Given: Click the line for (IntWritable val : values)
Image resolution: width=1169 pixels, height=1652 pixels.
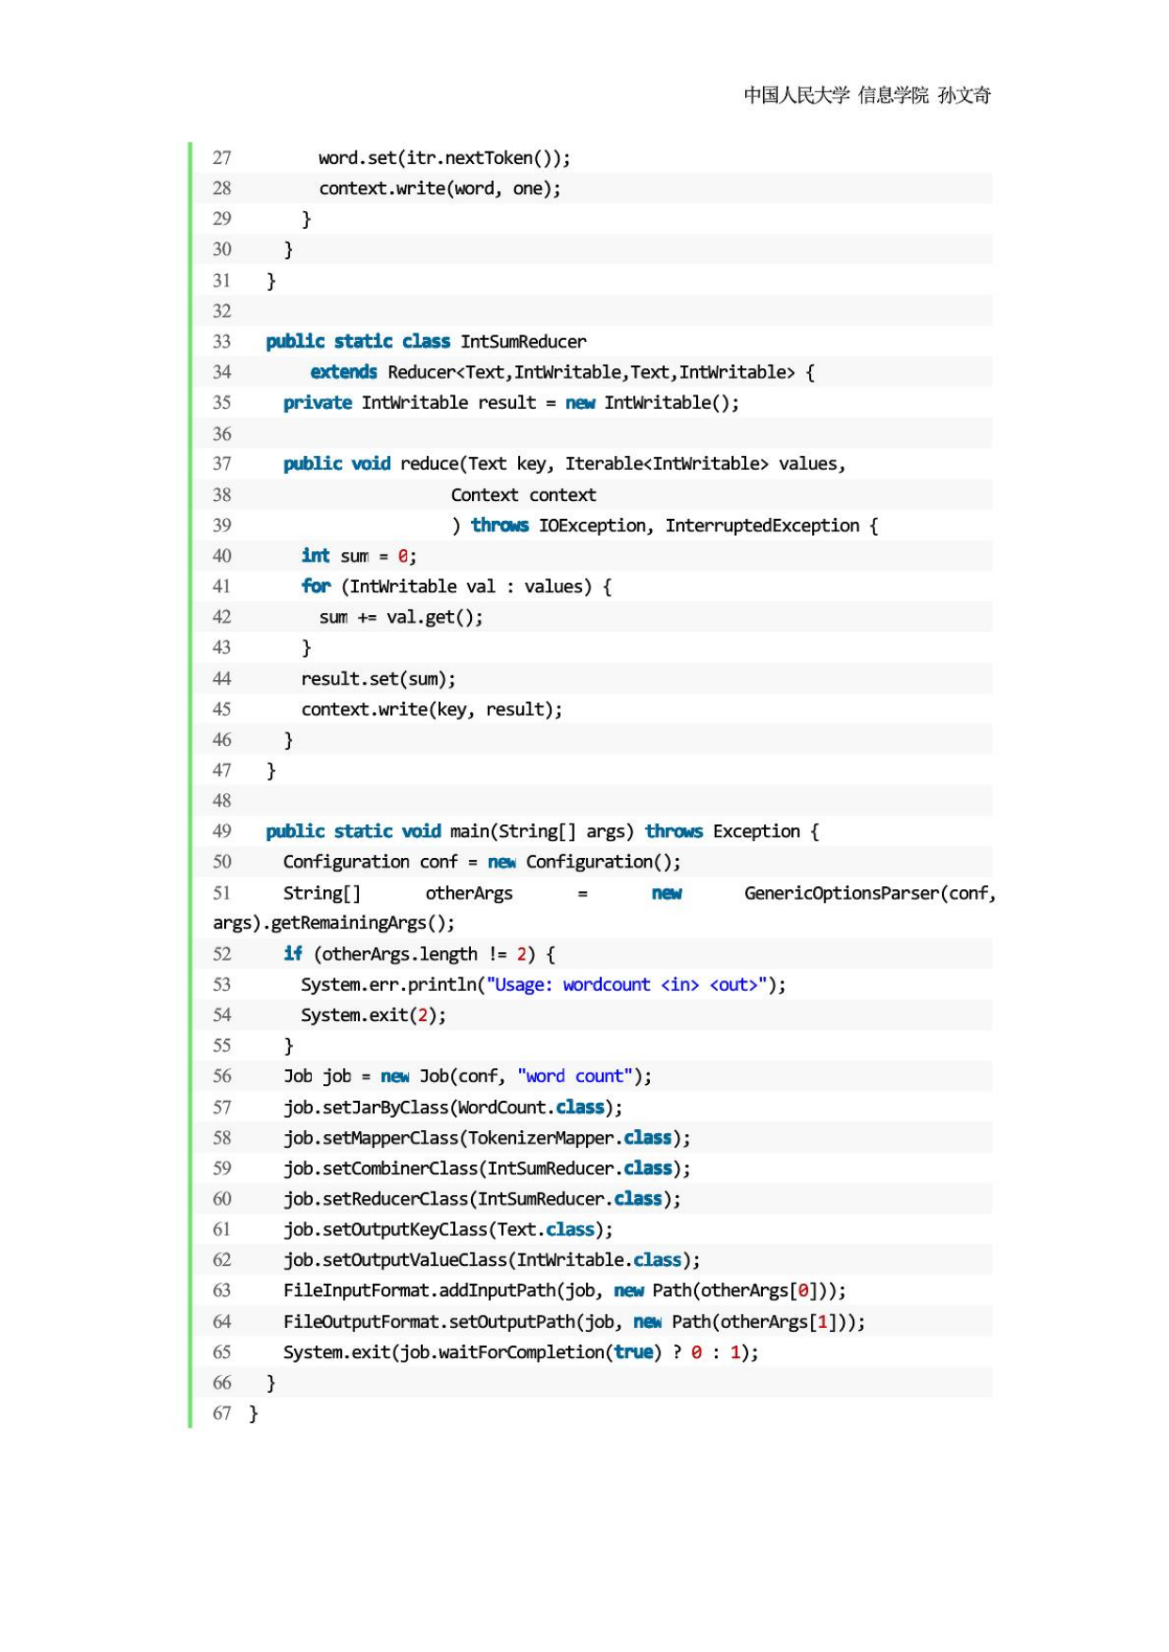Looking at the screenshot, I should coord(456,587).
